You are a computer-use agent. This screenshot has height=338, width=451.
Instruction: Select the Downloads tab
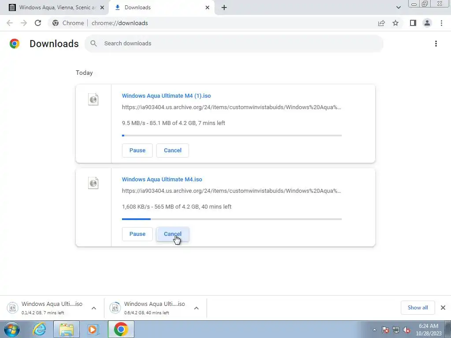(x=161, y=7)
